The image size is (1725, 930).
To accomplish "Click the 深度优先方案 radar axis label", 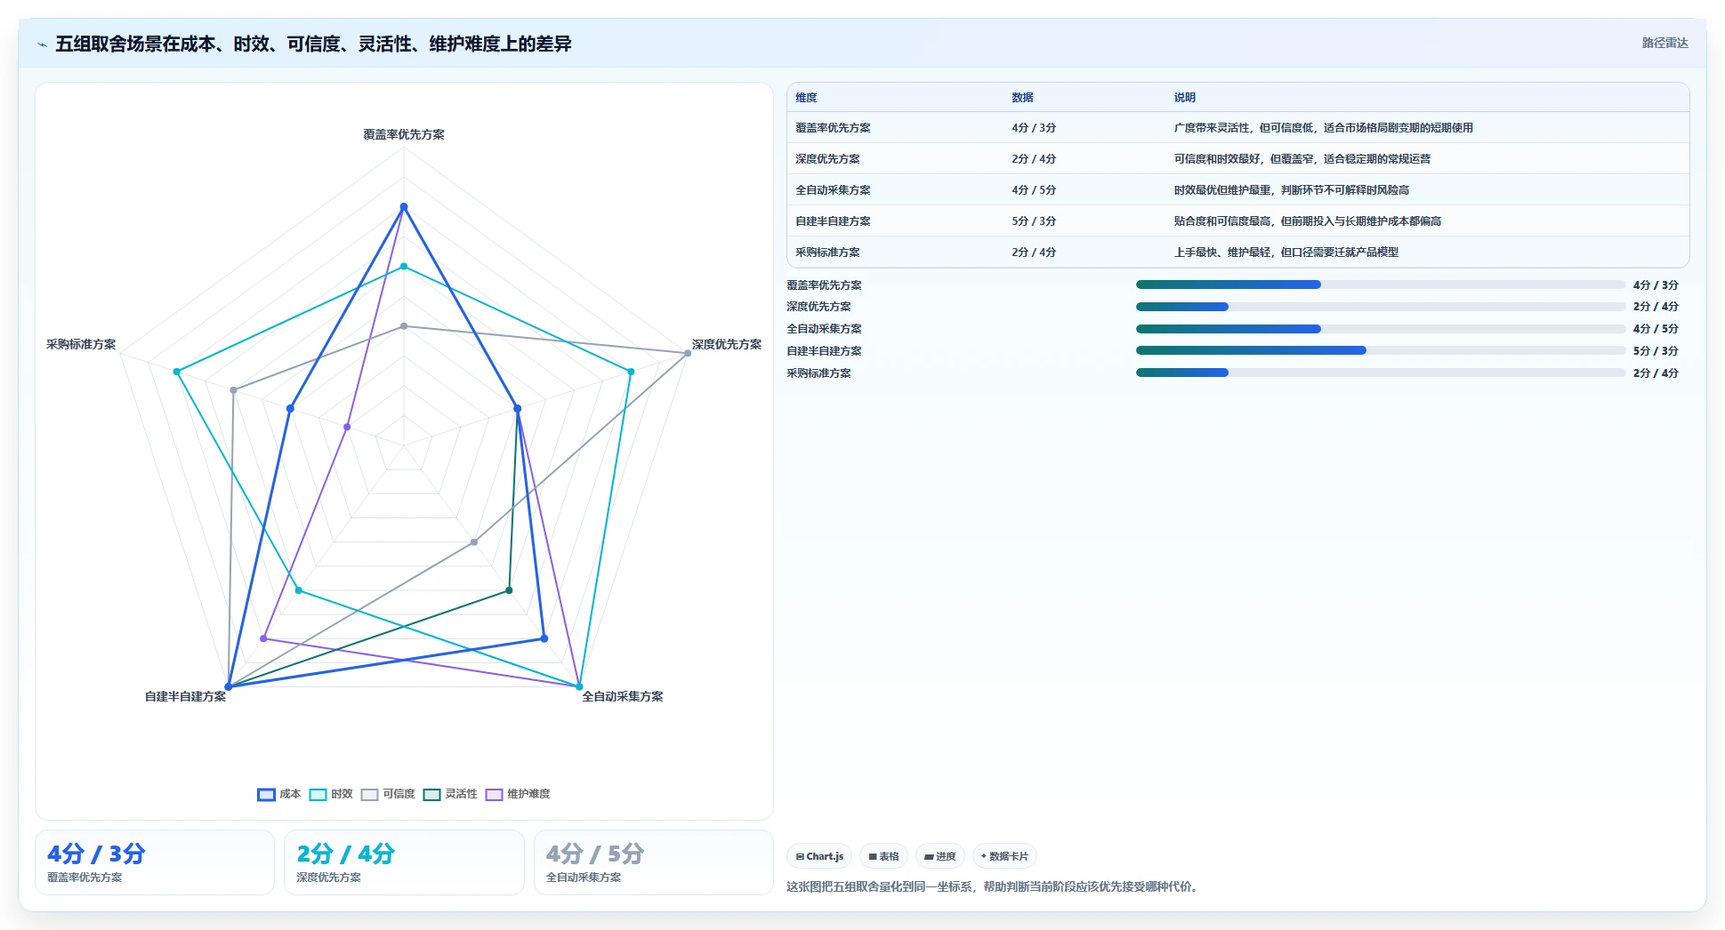I will (x=727, y=345).
